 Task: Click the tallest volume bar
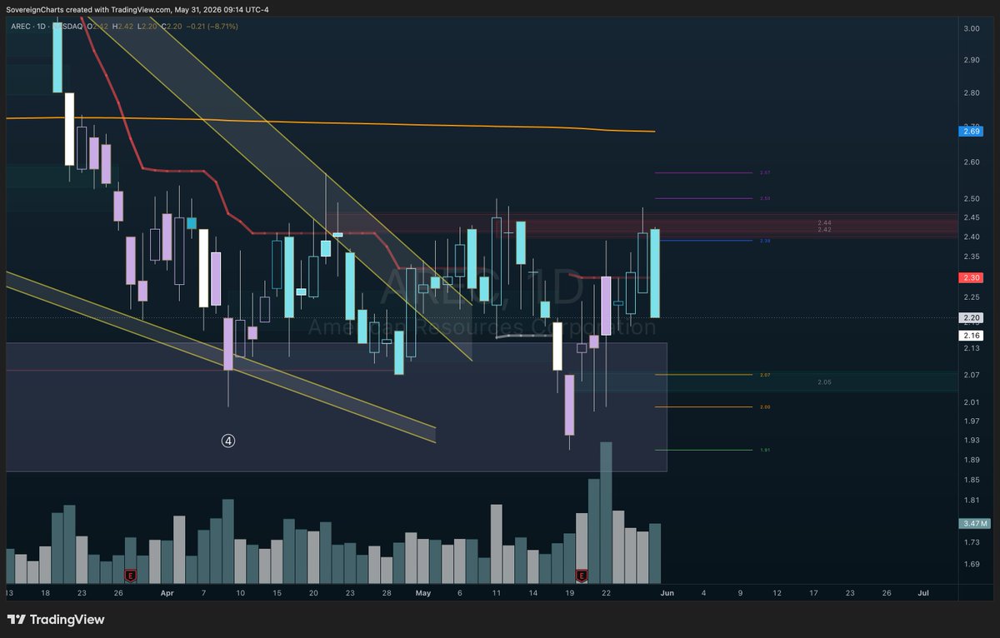[606, 513]
